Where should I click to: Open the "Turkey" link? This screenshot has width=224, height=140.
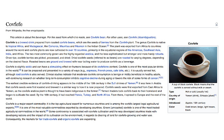(87, 95)
